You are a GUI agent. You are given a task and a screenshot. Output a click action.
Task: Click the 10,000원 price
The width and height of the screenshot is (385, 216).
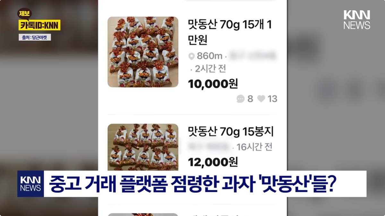213,84
